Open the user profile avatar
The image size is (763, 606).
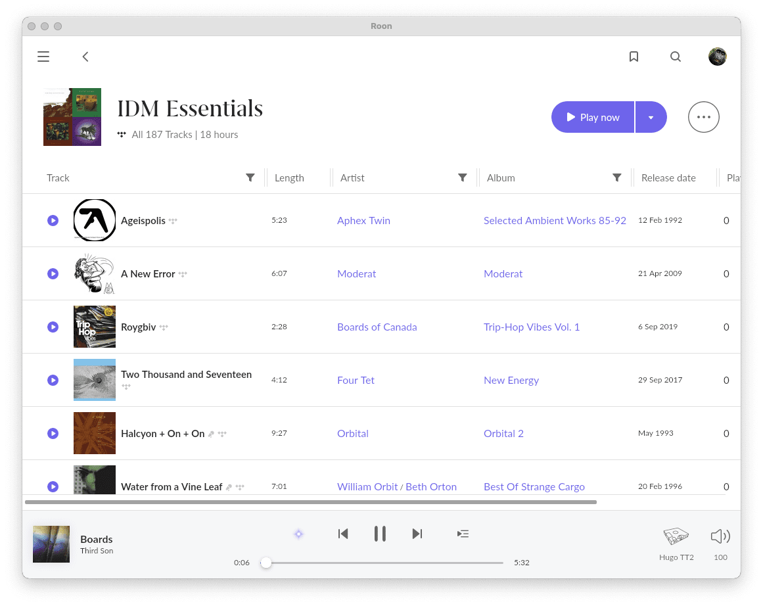717,57
